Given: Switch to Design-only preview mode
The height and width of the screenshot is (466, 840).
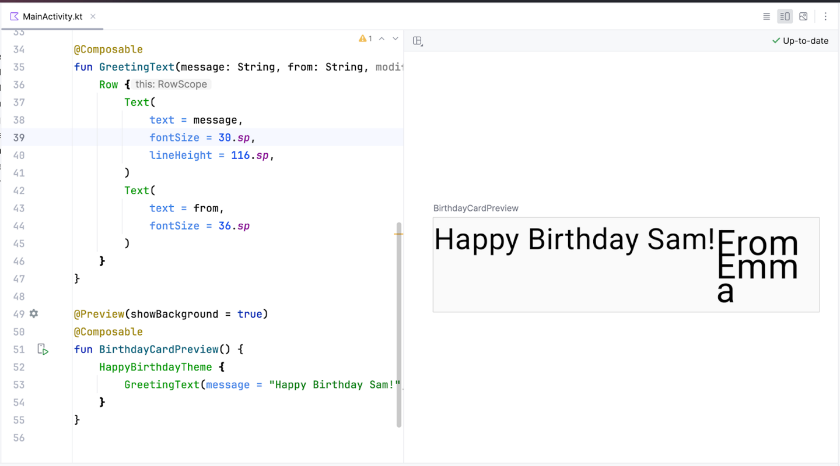Looking at the screenshot, I should click(x=803, y=17).
